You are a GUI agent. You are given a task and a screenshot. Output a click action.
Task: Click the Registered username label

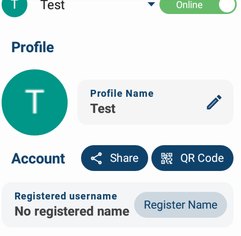click(x=66, y=196)
